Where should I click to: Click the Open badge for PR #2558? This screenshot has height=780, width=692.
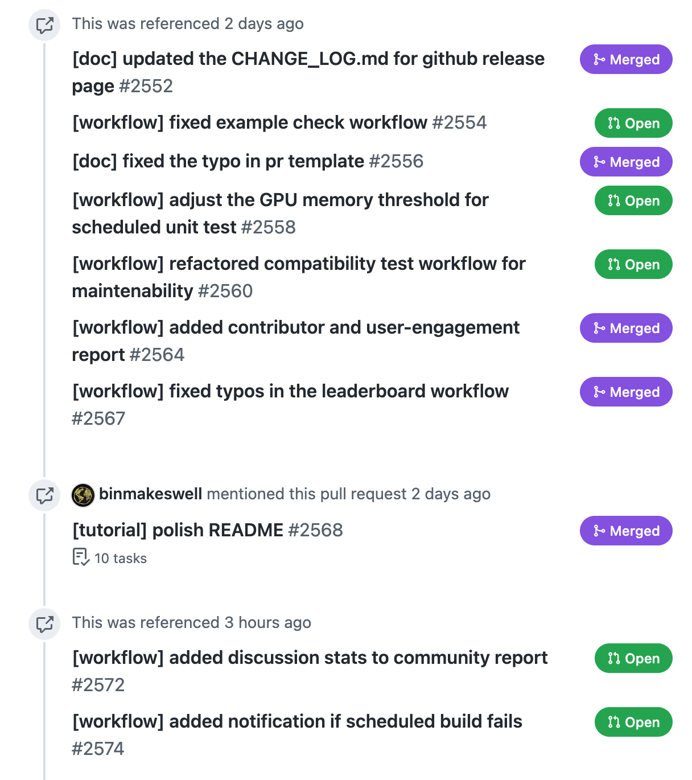click(633, 200)
